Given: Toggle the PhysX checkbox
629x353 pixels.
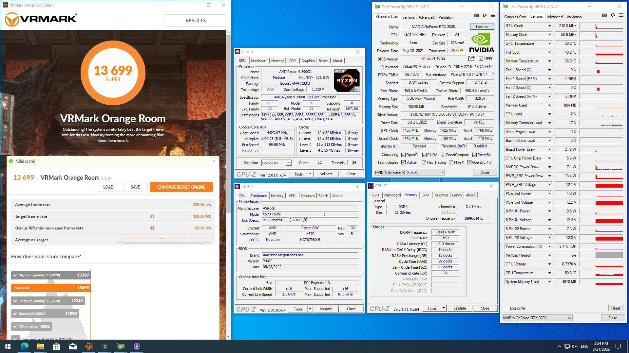Looking at the screenshot, I should click(451, 162).
